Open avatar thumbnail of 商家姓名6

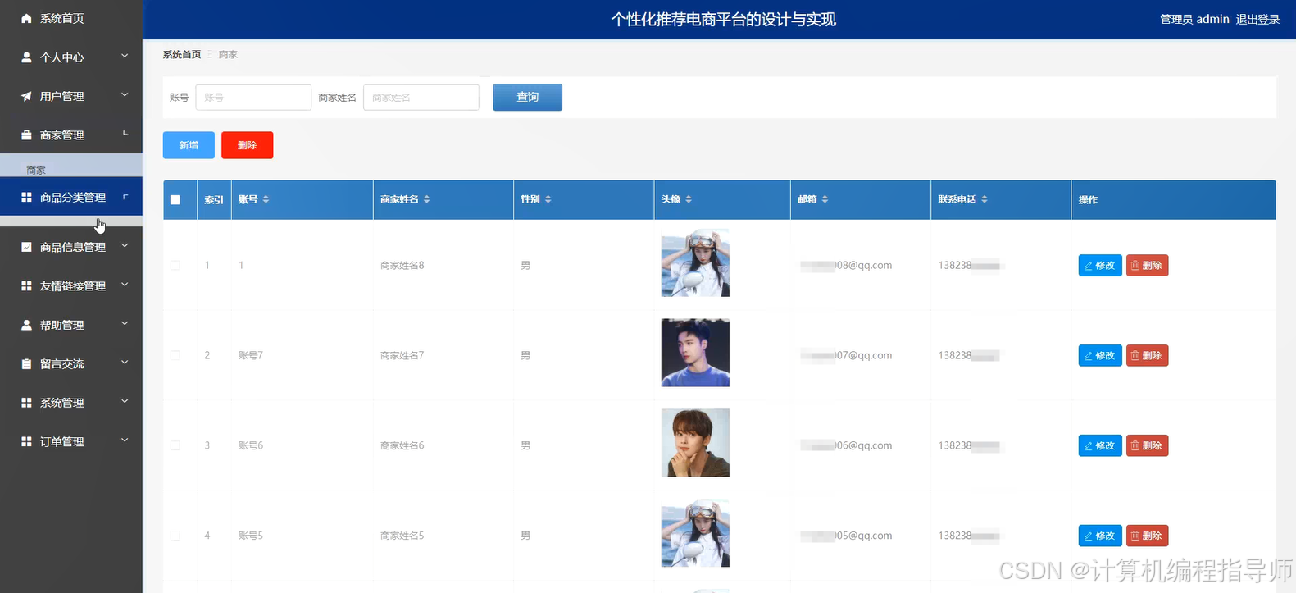(x=695, y=443)
